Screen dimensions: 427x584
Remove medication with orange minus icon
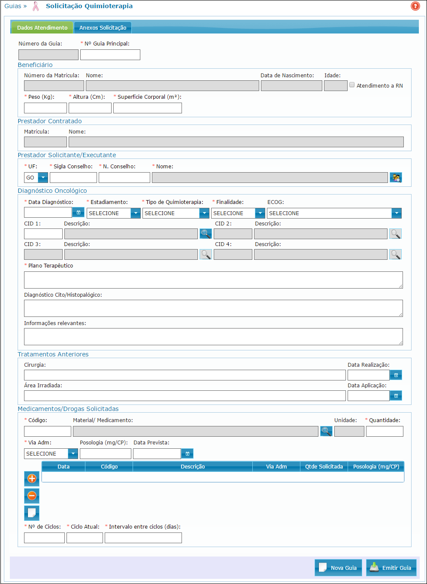click(x=32, y=496)
